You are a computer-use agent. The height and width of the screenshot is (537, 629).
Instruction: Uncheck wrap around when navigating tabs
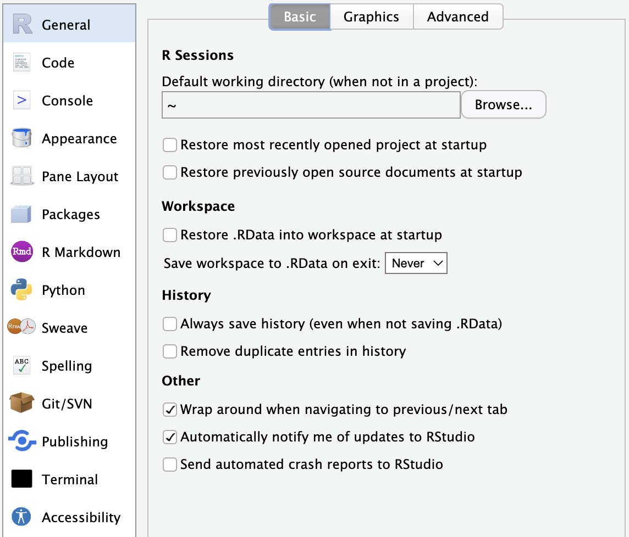[170, 410]
